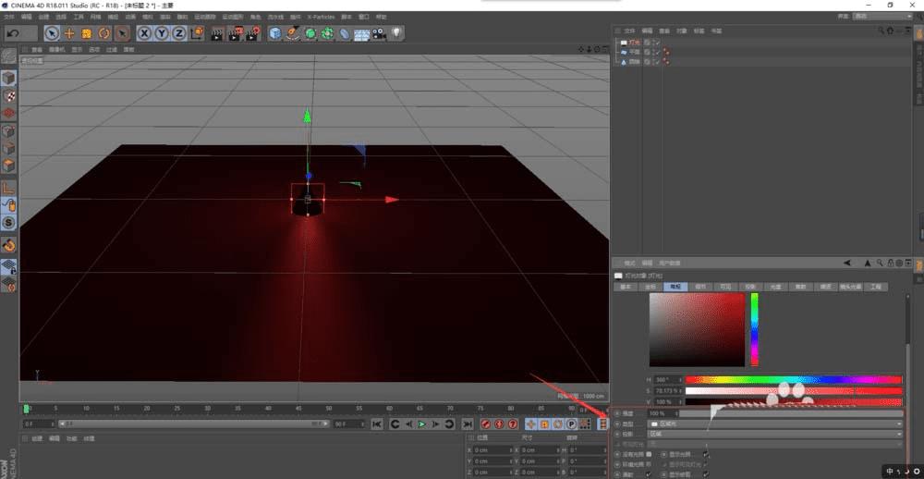
Task: Switch to the 细节 tab in attributes
Action: coord(699,288)
